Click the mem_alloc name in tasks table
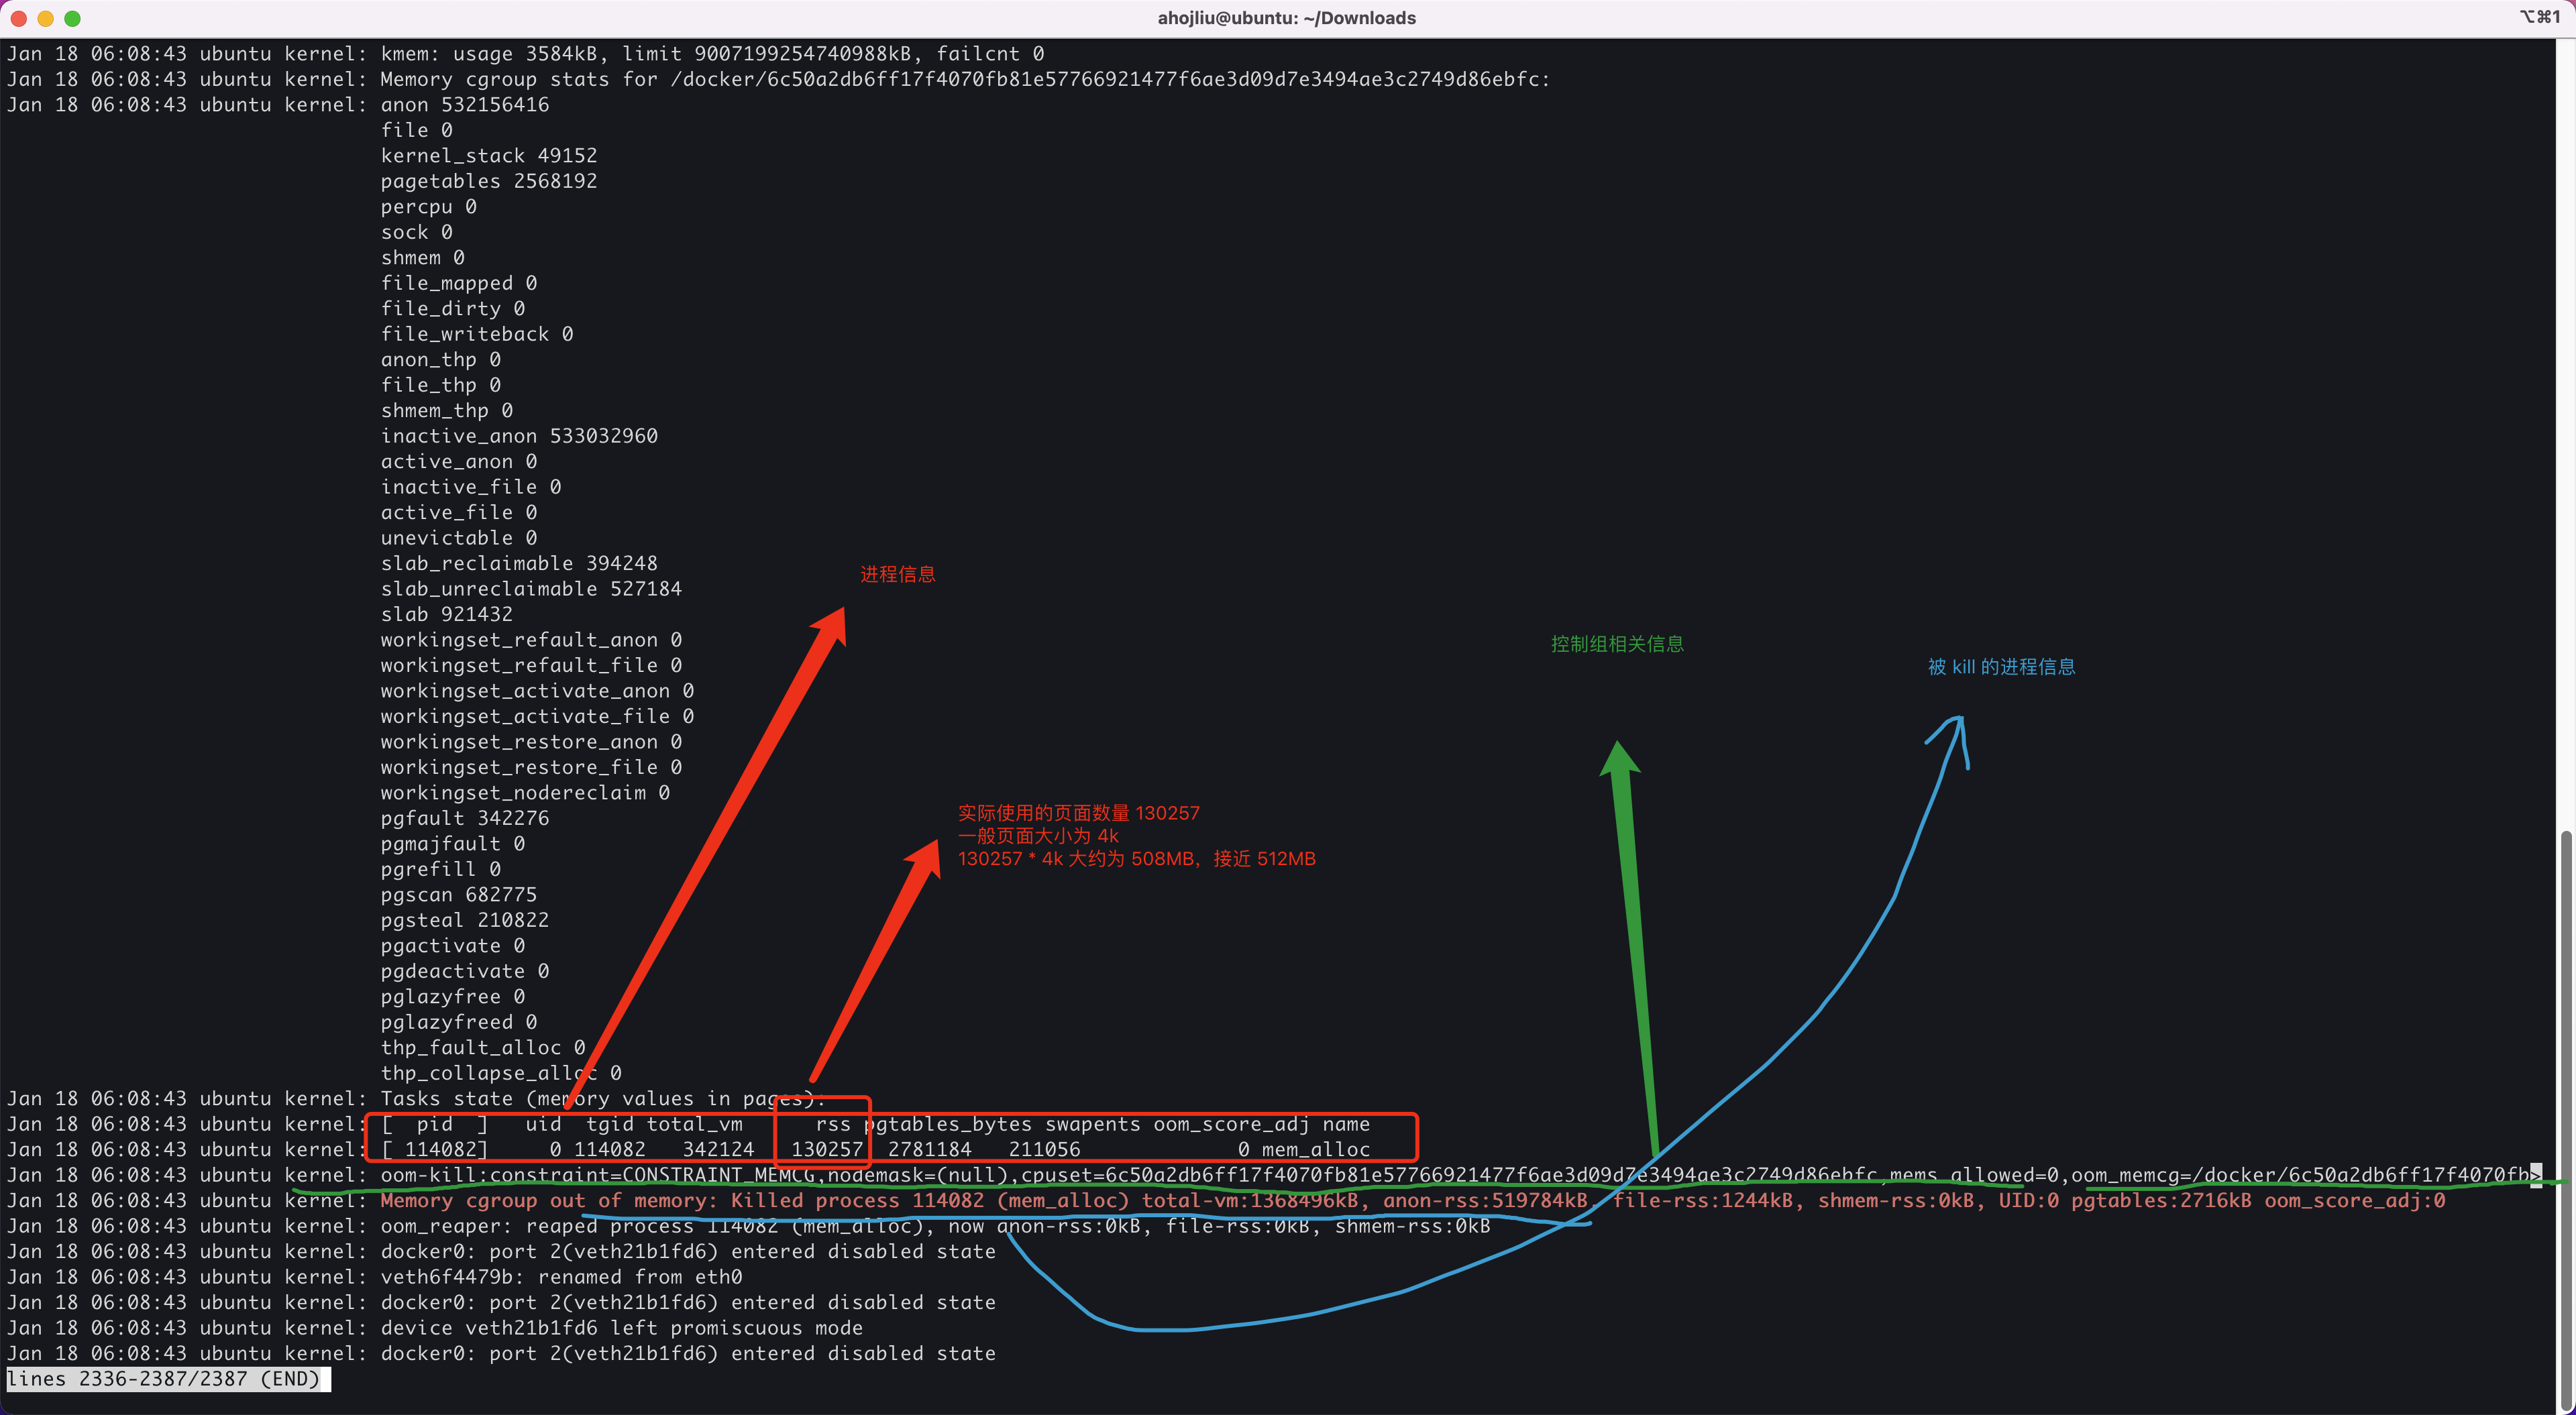This screenshot has height=1415, width=2576. coord(1315,1149)
